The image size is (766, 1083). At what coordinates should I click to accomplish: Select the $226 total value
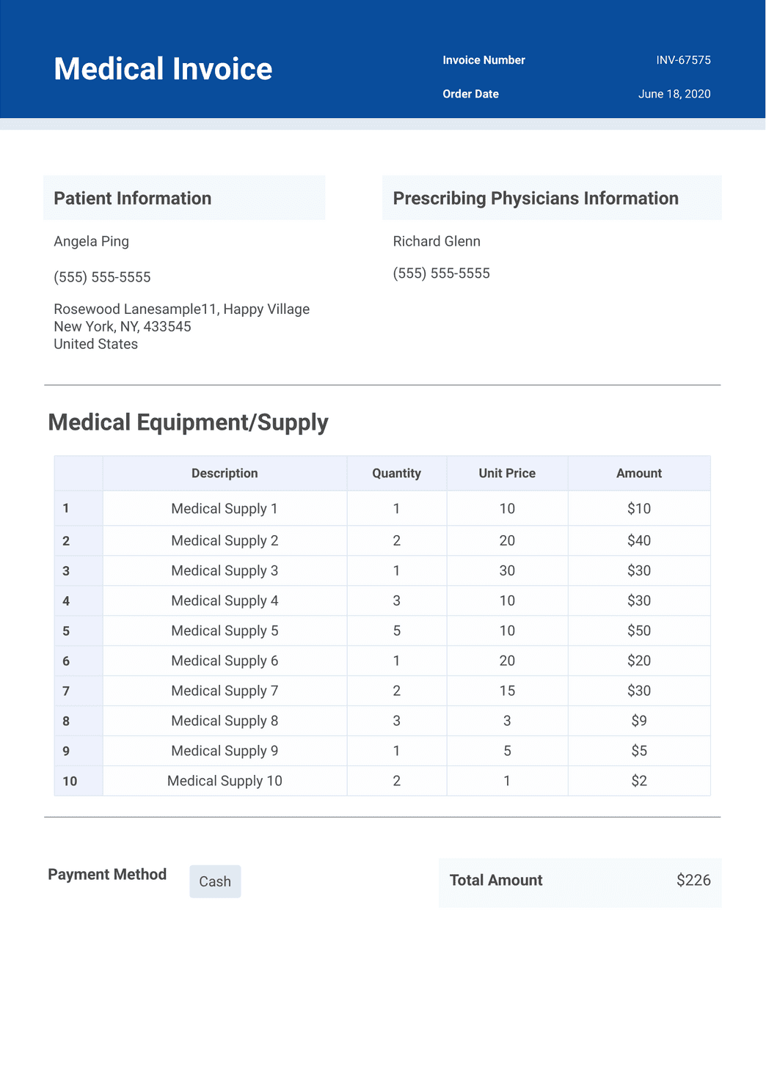point(693,881)
